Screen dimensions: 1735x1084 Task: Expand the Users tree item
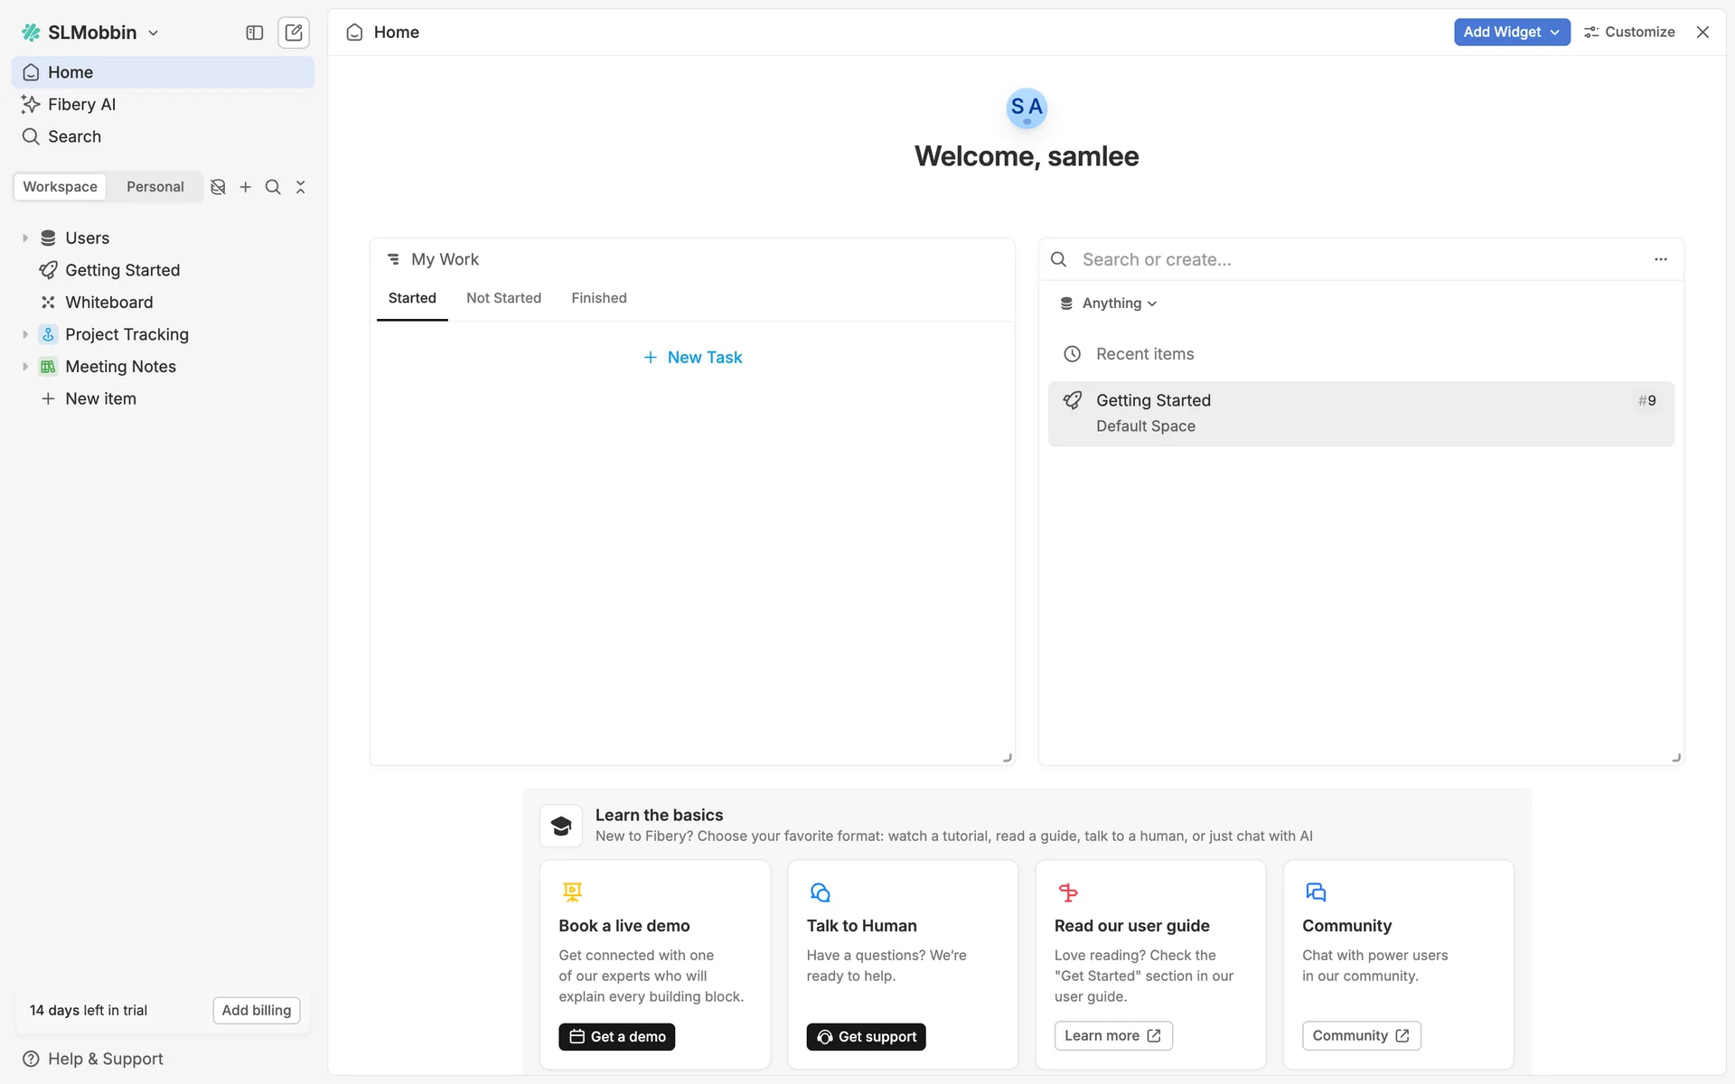25,238
